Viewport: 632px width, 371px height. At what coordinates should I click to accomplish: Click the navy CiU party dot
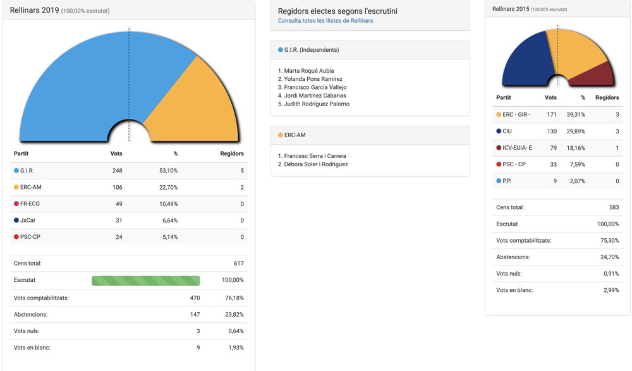(499, 131)
